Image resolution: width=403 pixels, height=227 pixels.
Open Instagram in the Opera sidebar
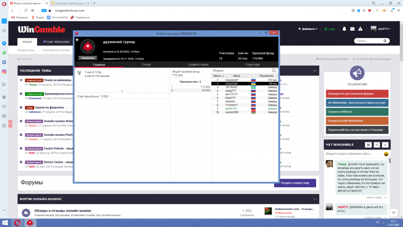point(4,72)
